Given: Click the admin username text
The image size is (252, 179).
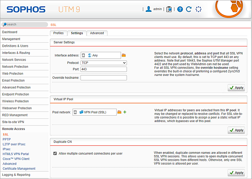Looking at the screenshot, I should (158, 9).
